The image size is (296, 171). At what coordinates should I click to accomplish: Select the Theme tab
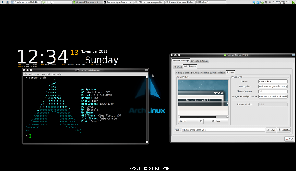pos(230,72)
